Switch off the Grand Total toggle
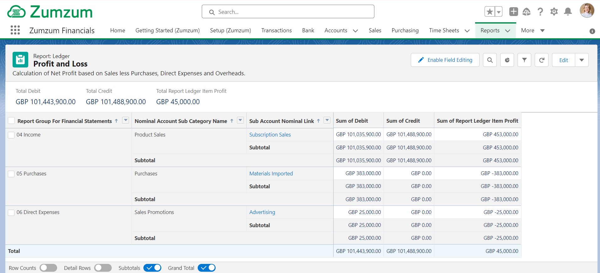Image resolution: width=600 pixels, height=273 pixels. (206, 268)
